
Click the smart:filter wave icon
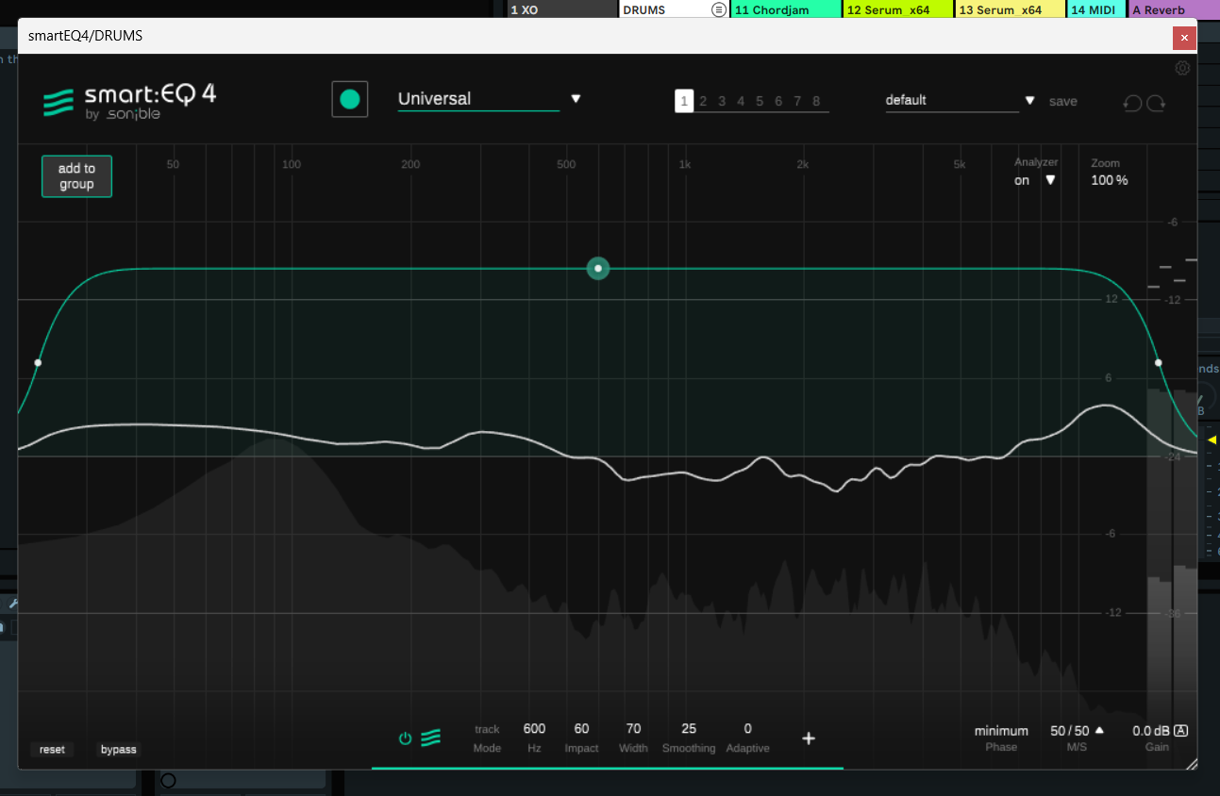pyautogui.click(x=430, y=738)
